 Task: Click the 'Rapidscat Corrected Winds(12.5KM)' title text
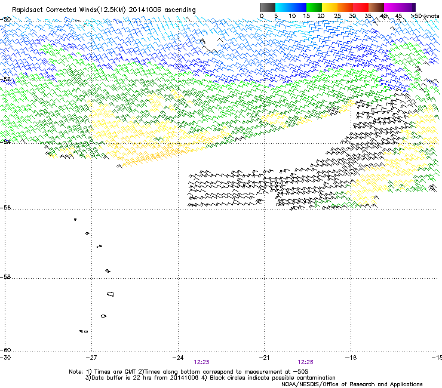point(69,10)
